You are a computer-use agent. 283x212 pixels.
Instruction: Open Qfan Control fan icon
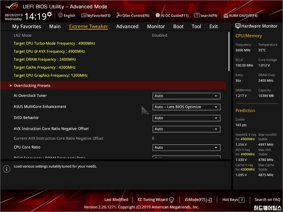pos(119,15)
